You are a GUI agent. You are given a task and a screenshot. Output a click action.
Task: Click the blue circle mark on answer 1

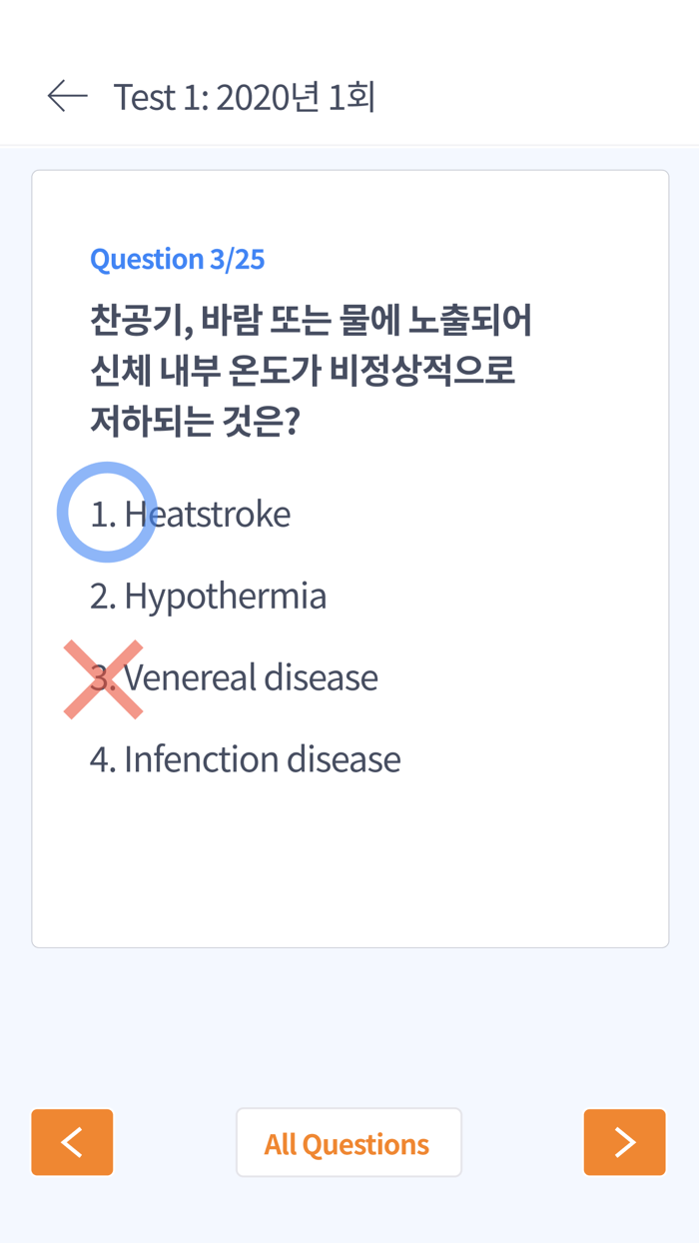pyautogui.click(x=107, y=512)
